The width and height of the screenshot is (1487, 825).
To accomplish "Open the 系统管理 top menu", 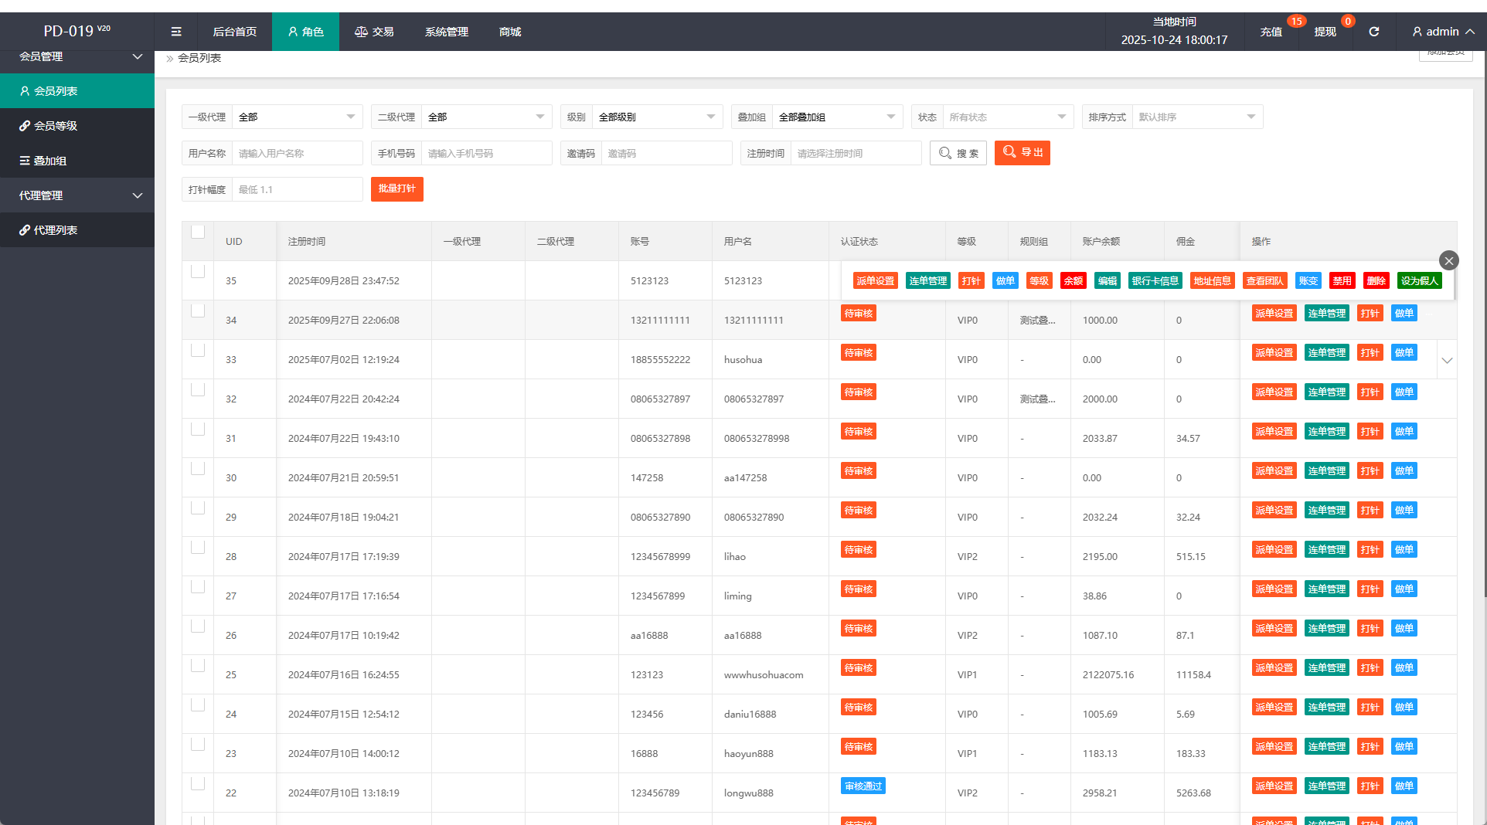I will point(446,32).
